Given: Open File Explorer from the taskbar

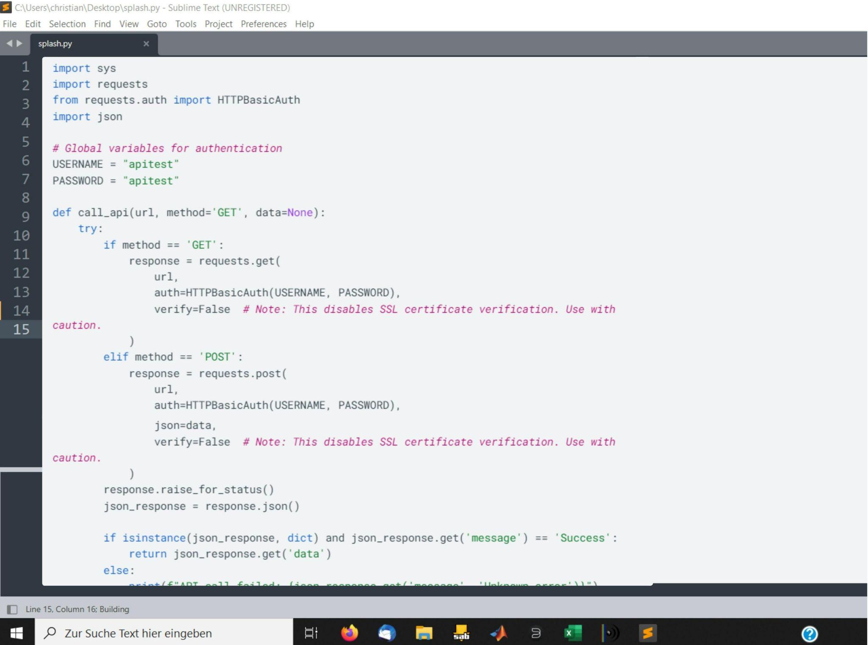Looking at the screenshot, I should (424, 633).
